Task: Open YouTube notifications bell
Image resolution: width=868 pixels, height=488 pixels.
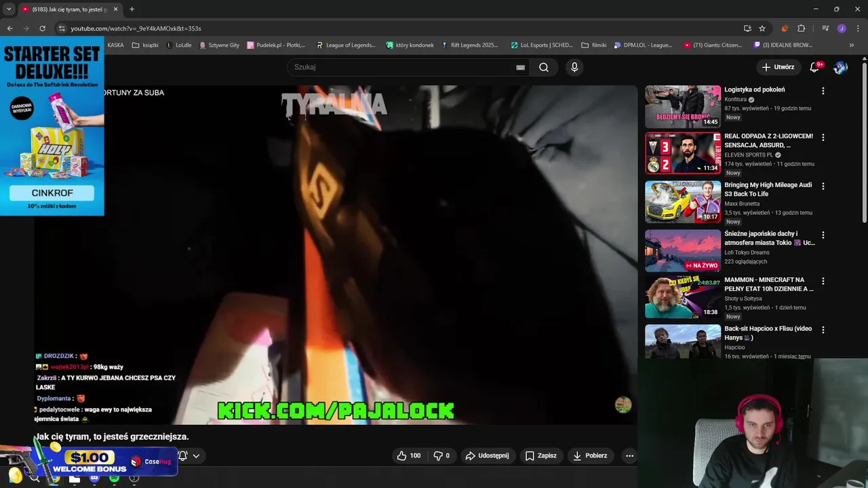Action: 815,67
